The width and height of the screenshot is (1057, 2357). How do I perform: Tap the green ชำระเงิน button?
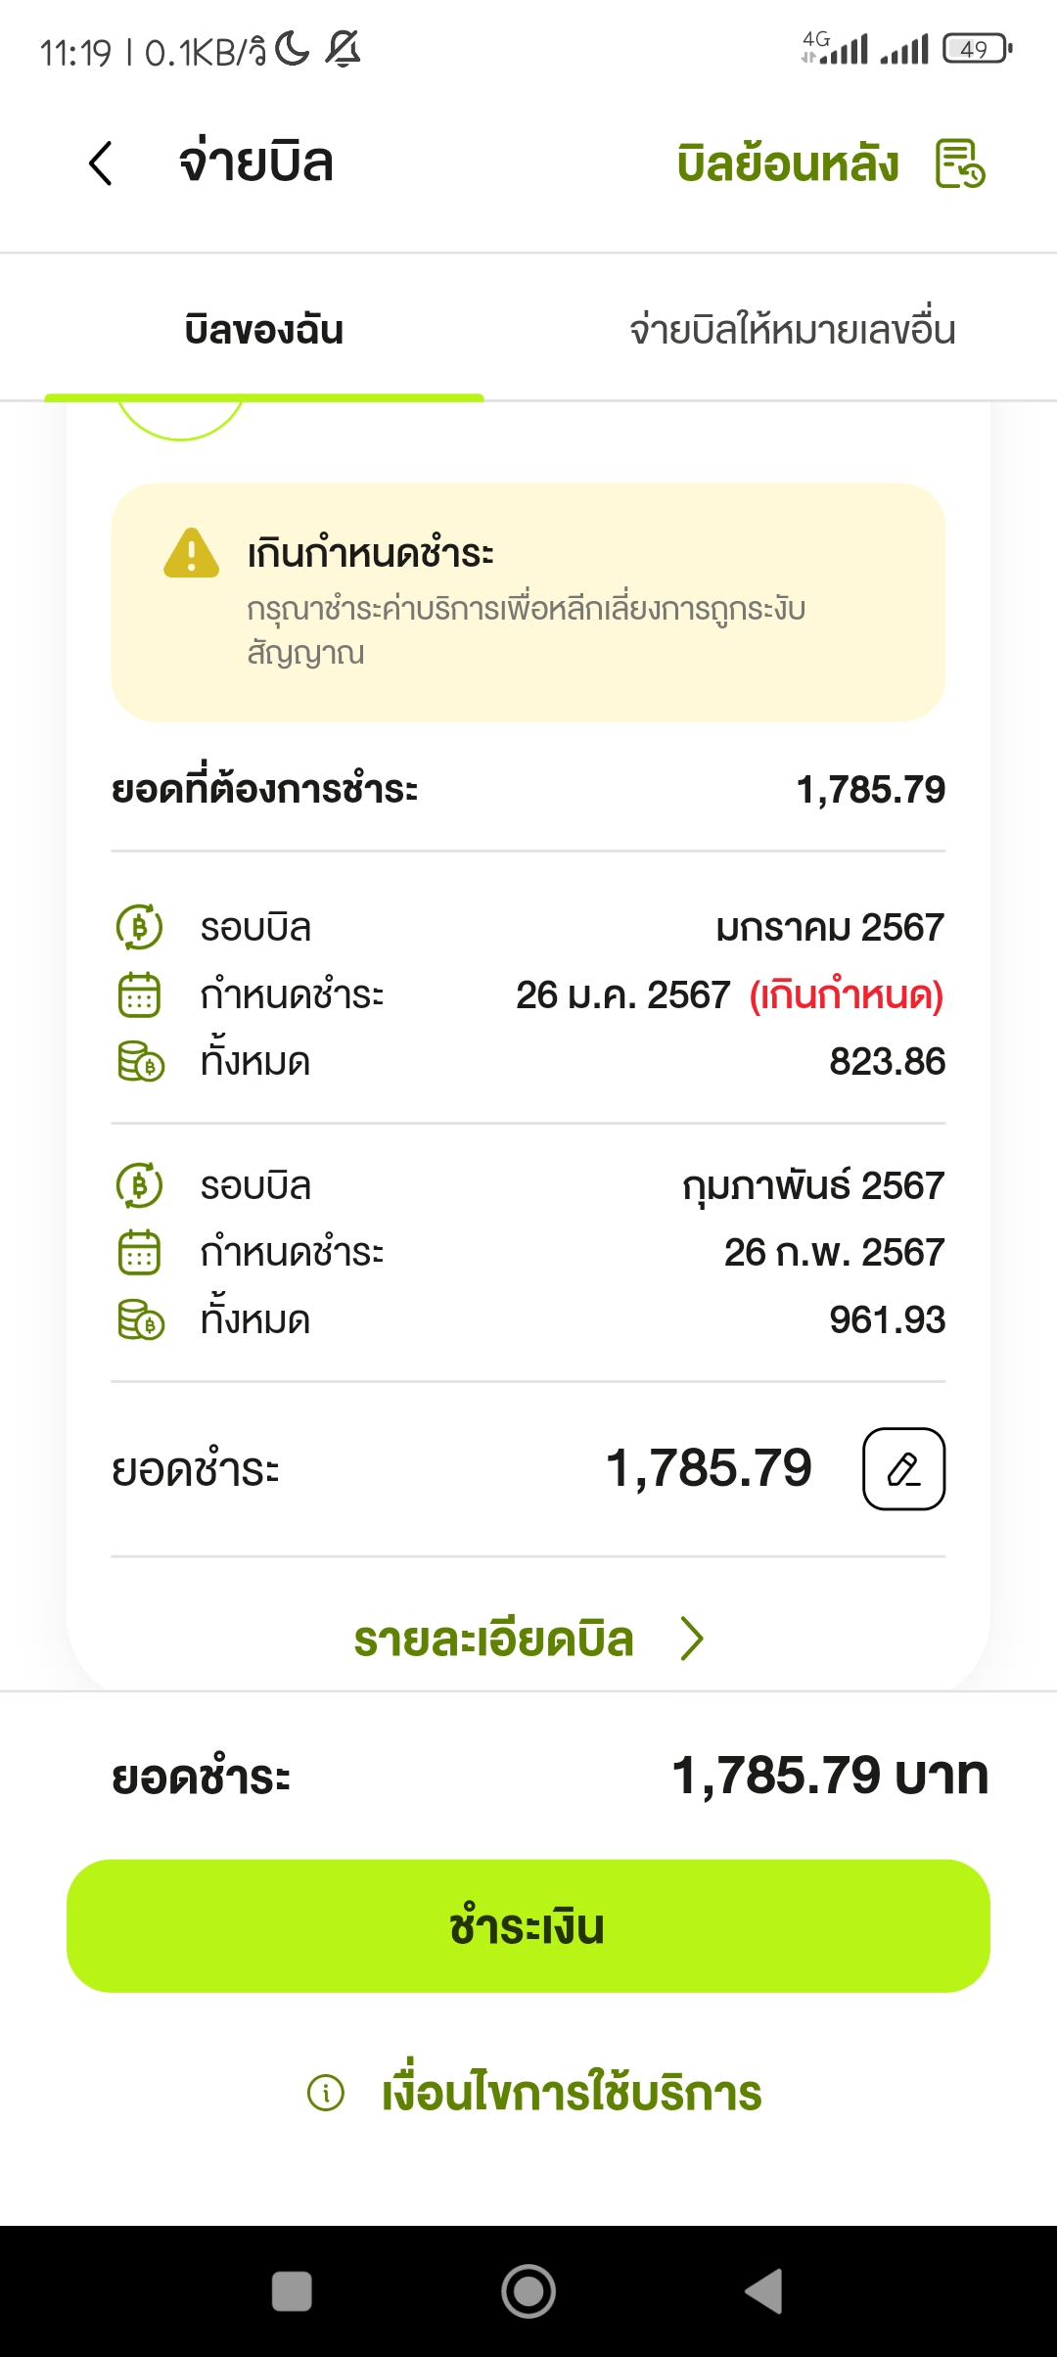pyautogui.click(x=528, y=1925)
